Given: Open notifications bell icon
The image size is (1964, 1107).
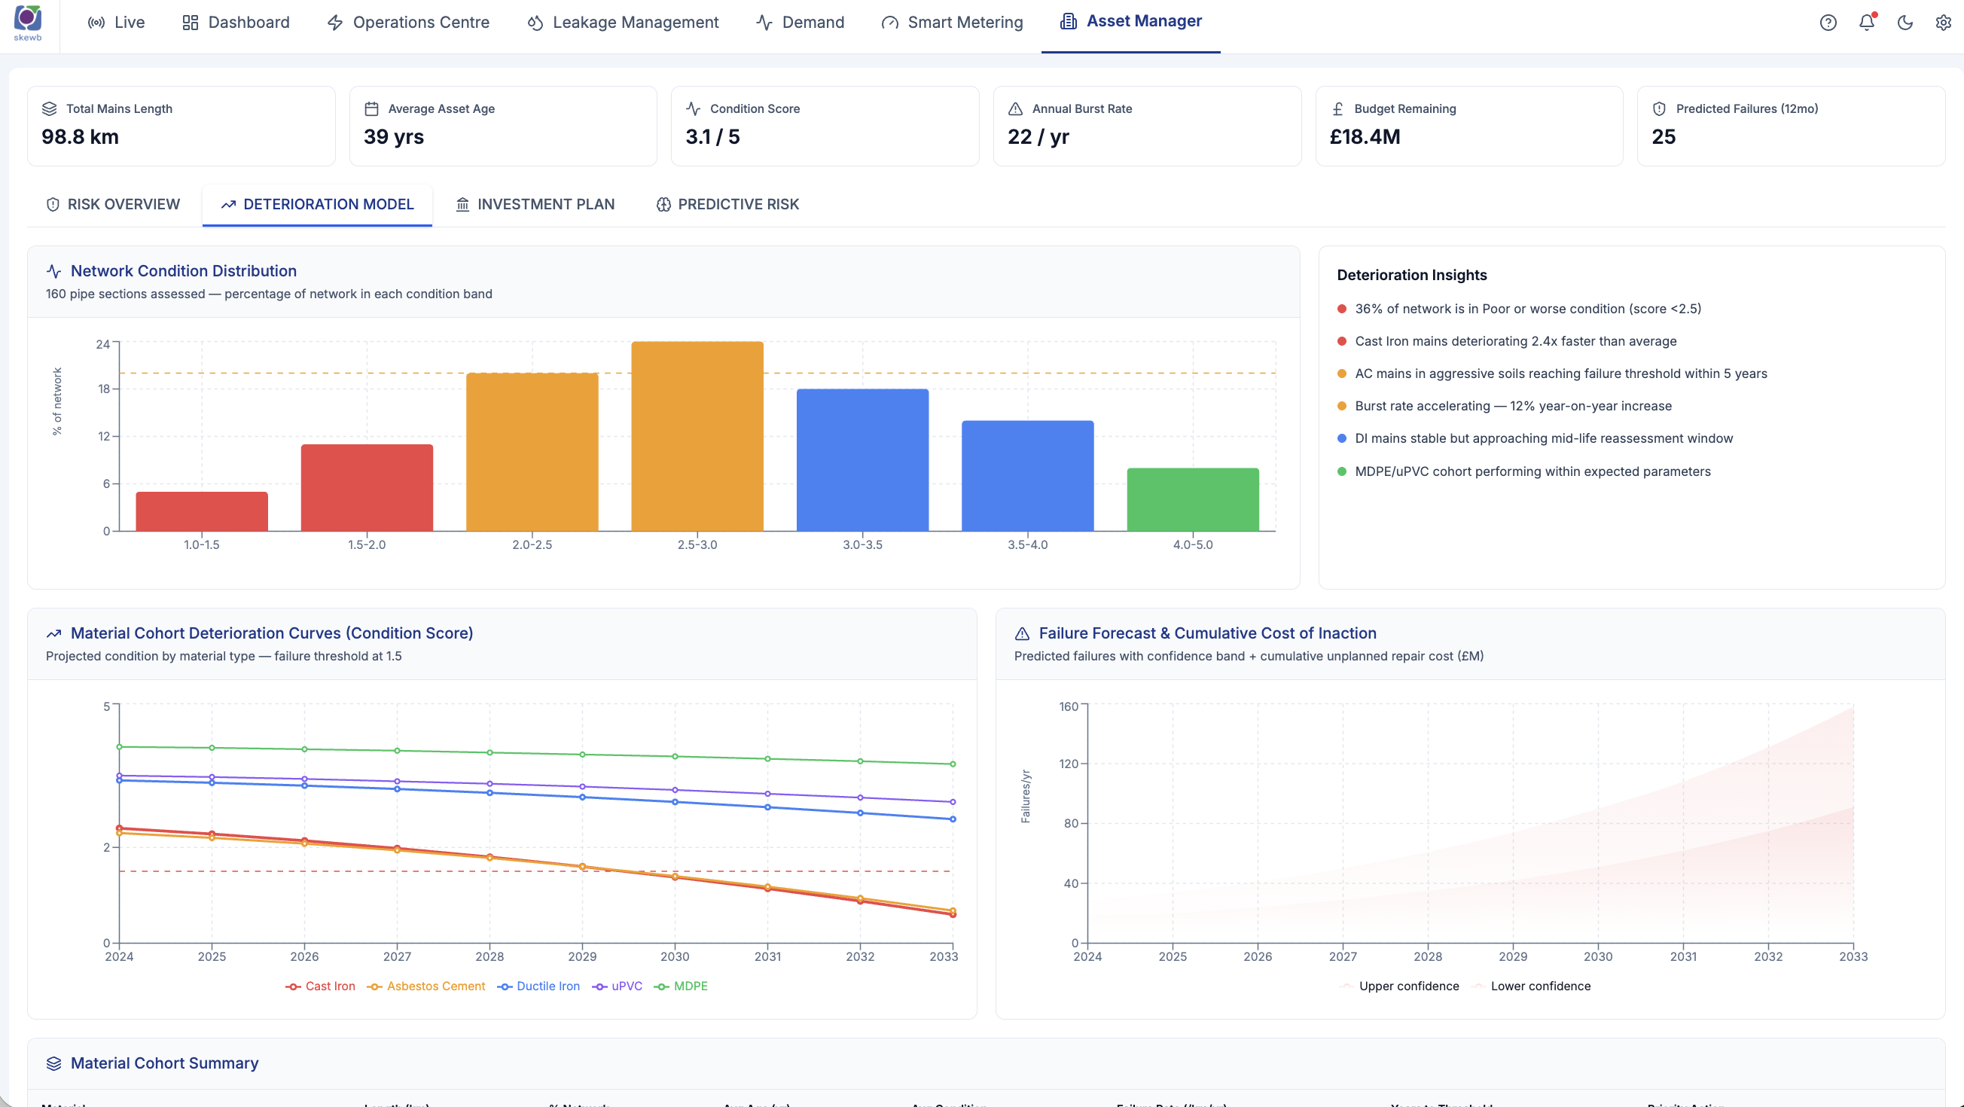Looking at the screenshot, I should pos(1866,23).
